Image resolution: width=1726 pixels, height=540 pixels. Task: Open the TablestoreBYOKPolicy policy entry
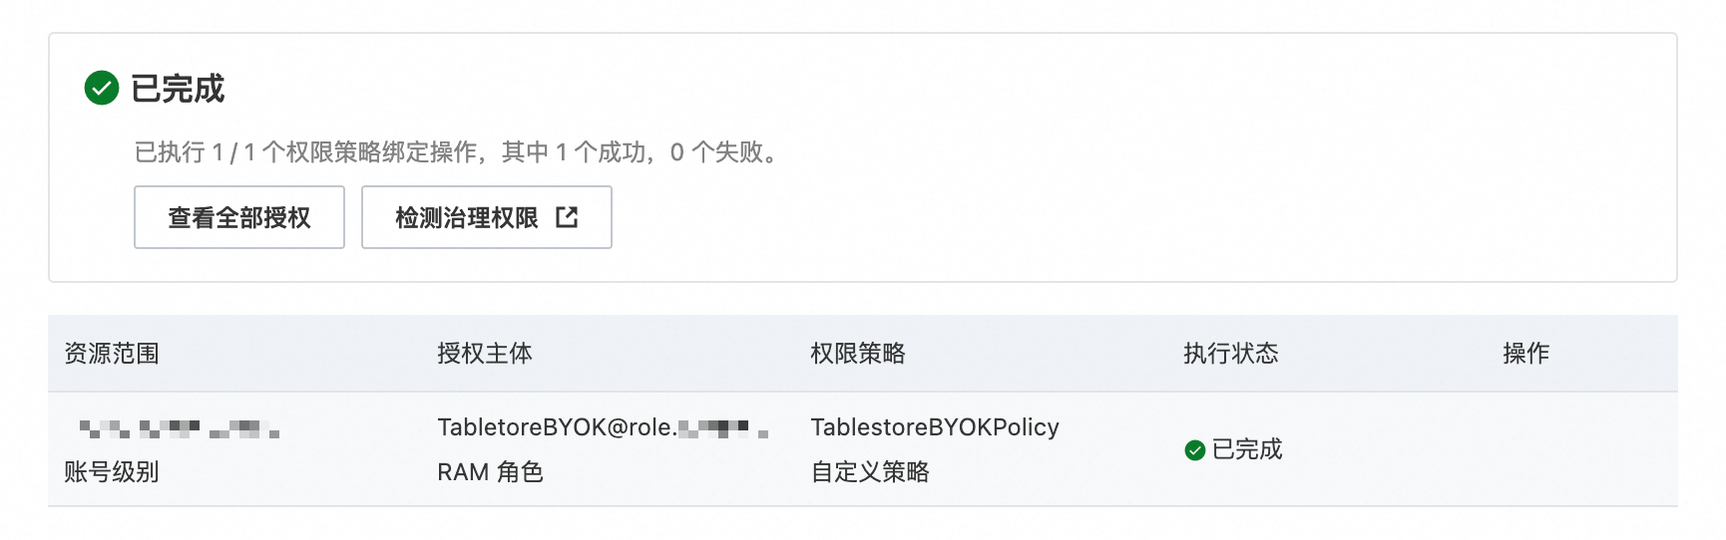[x=935, y=427]
